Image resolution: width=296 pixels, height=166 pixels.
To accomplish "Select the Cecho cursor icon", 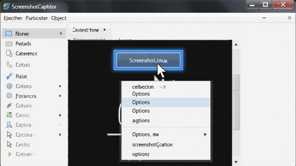I will click(9, 144).
